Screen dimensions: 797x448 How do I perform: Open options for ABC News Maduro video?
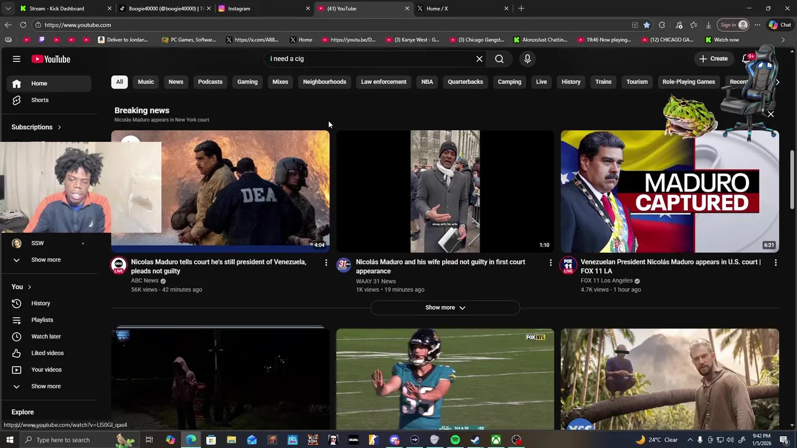click(x=326, y=263)
